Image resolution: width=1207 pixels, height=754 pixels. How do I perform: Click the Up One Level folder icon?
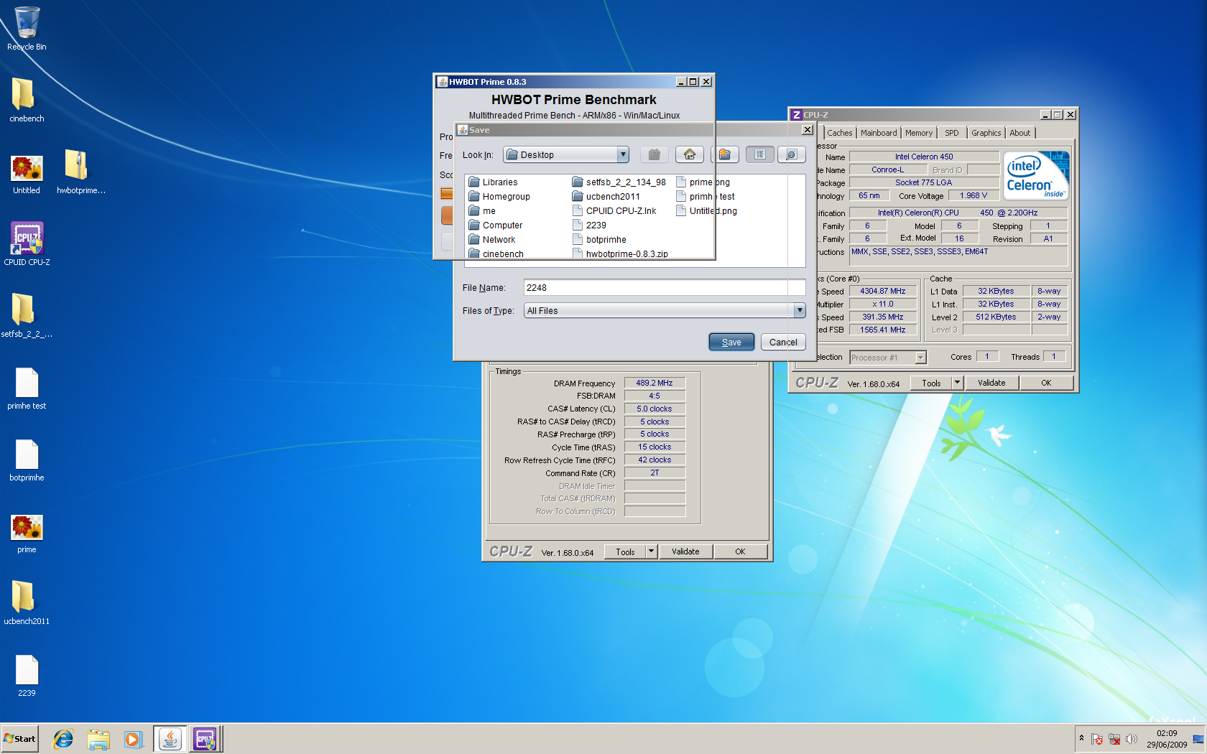pyautogui.click(x=654, y=154)
